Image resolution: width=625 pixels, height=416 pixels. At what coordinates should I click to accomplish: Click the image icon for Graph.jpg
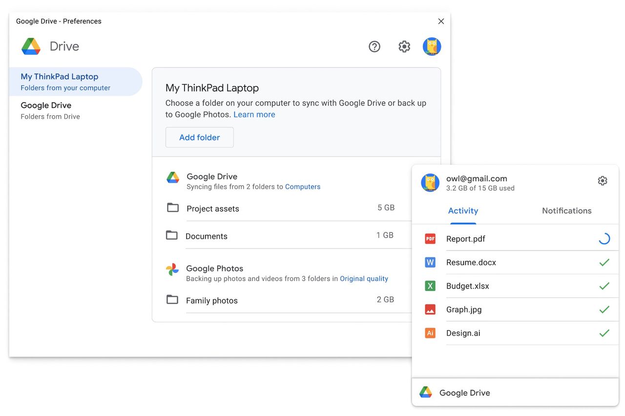click(x=430, y=309)
